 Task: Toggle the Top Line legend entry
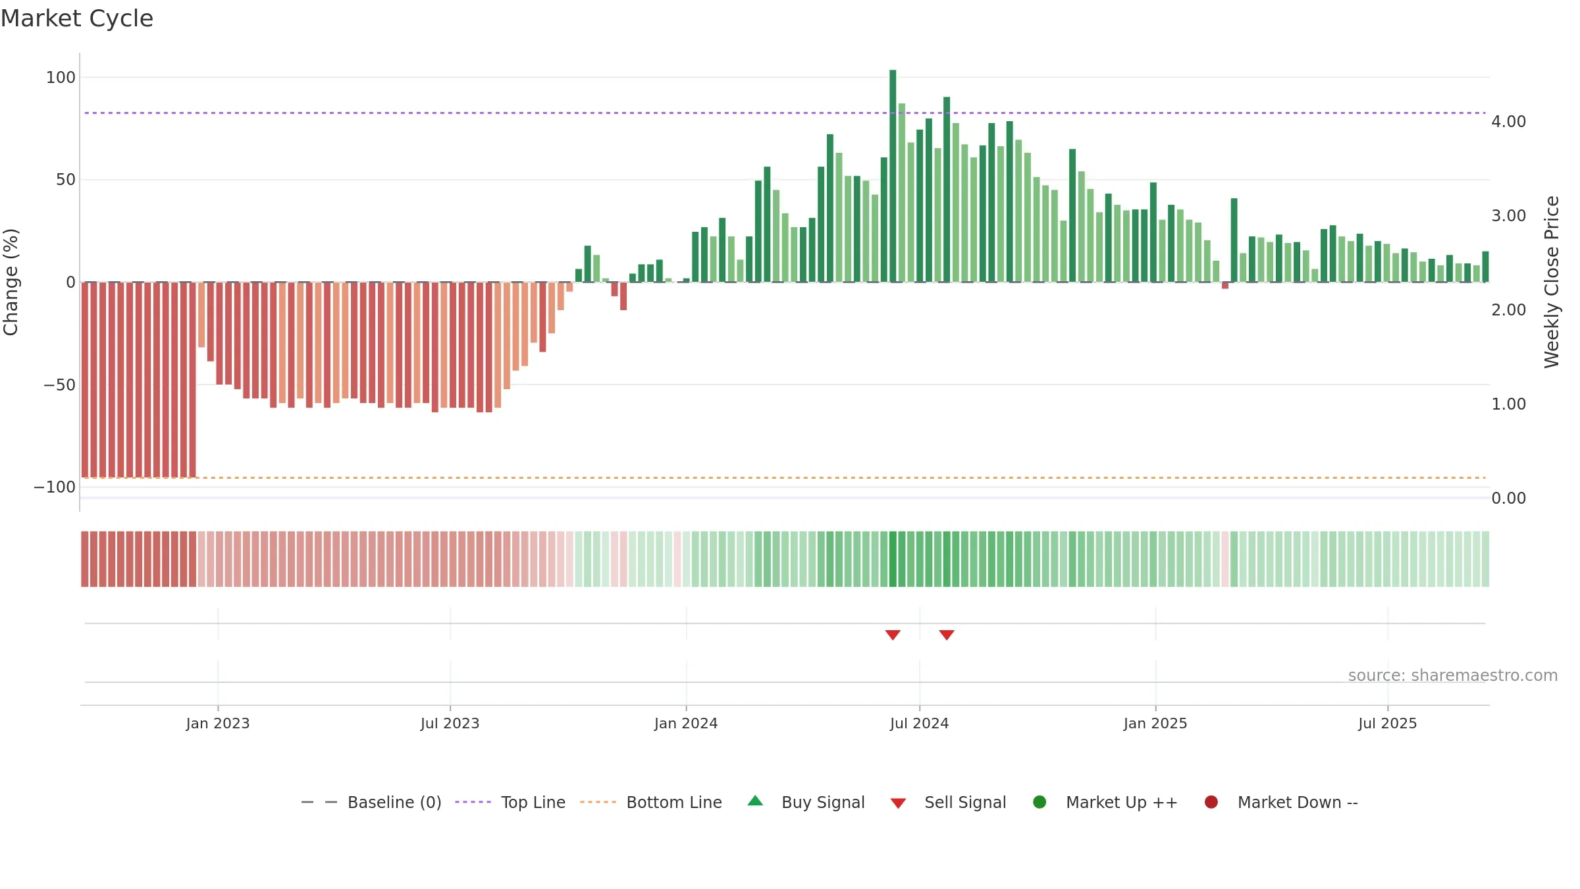point(510,802)
